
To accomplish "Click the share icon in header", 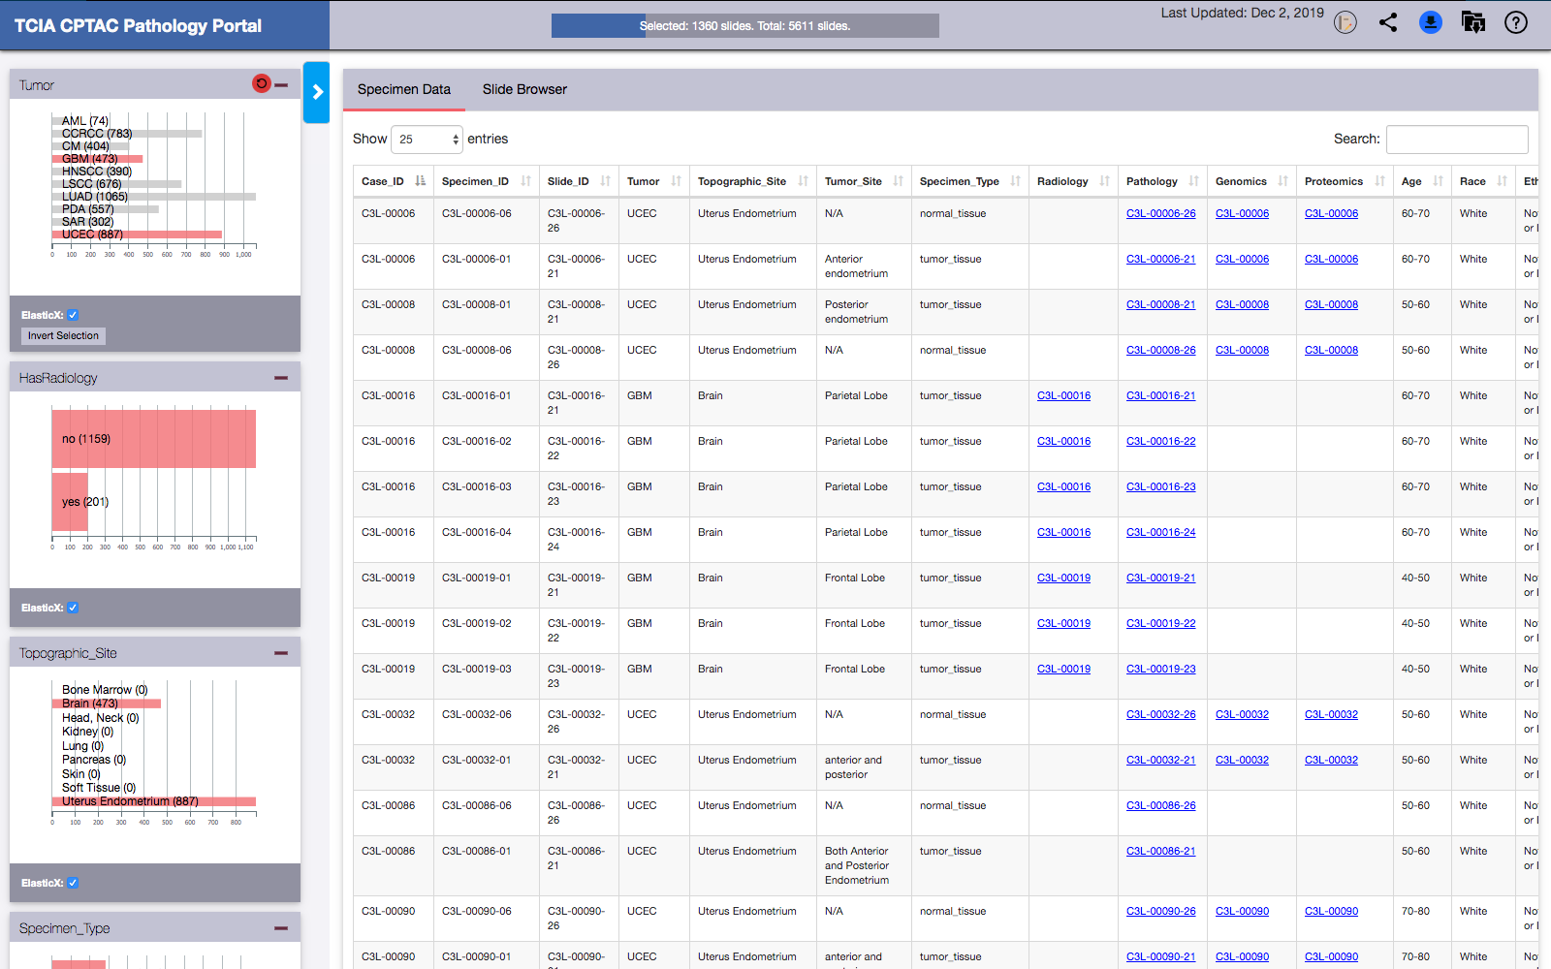I will pos(1388,22).
